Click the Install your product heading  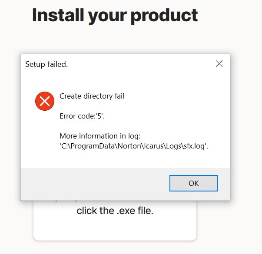click(x=115, y=16)
